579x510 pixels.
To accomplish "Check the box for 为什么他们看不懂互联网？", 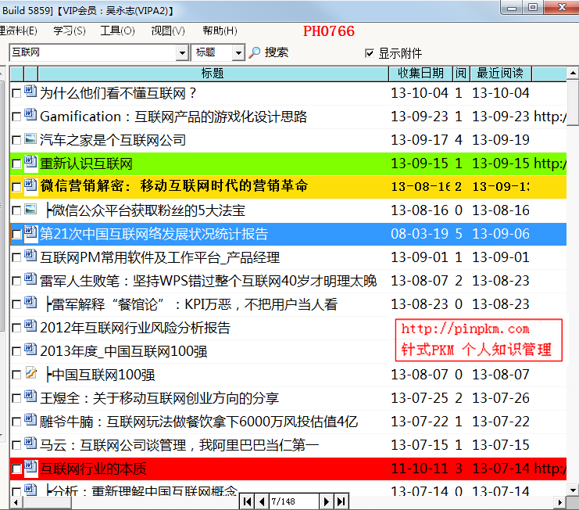I will [x=16, y=94].
